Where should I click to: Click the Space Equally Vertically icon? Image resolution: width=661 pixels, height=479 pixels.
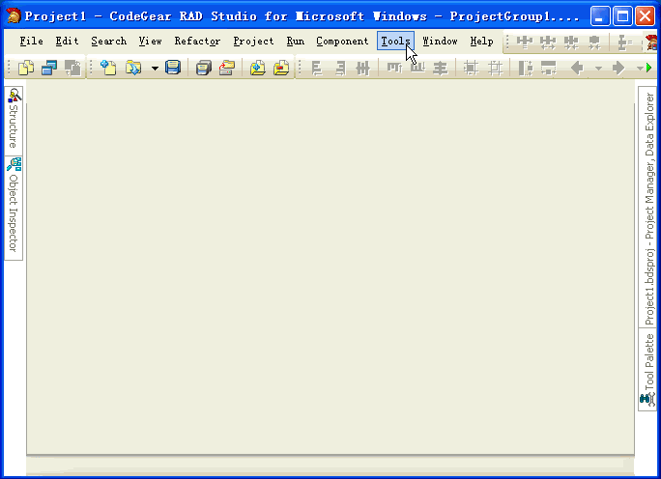(624, 42)
